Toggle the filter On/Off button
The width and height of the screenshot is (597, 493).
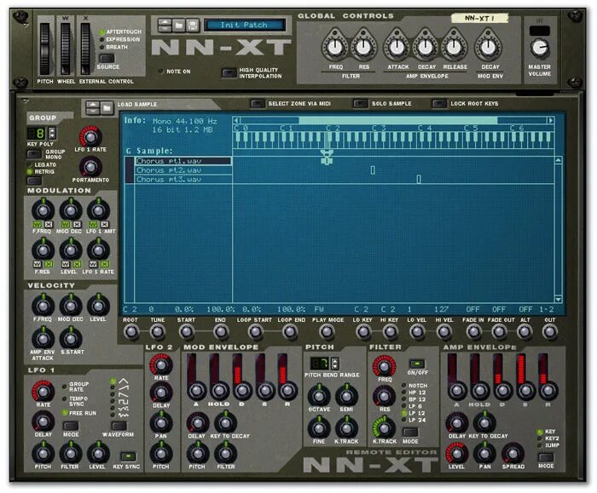tap(417, 364)
